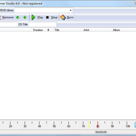Click the red 80-minute marker on the ruler
The image size is (136, 136).
tap(97, 125)
